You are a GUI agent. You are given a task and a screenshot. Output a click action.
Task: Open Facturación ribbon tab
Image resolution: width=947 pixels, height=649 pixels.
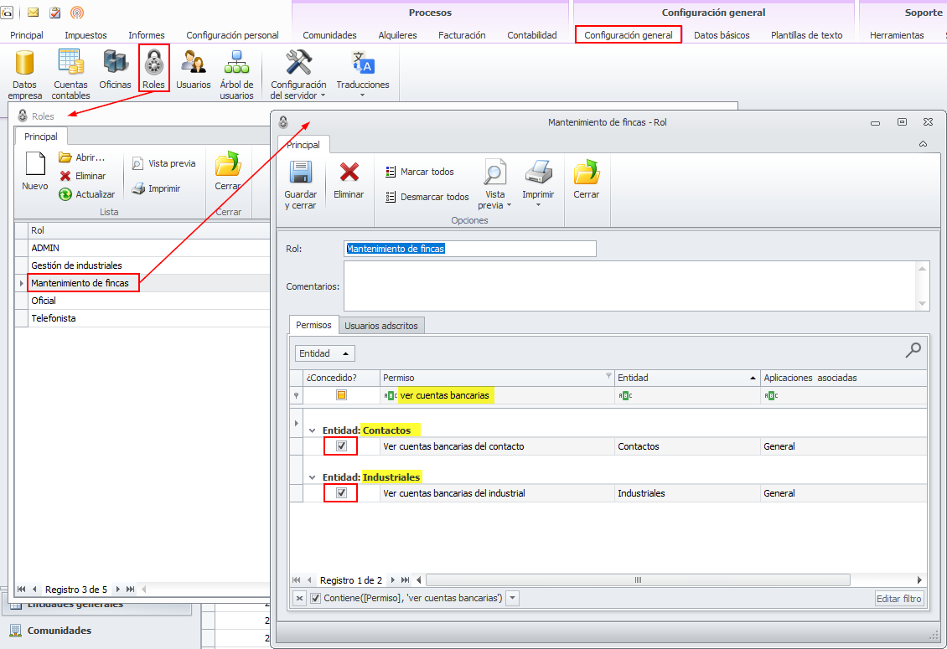tap(462, 35)
